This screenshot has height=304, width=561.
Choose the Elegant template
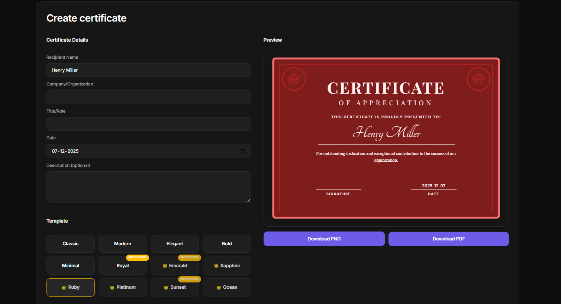click(x=174, y=243)
